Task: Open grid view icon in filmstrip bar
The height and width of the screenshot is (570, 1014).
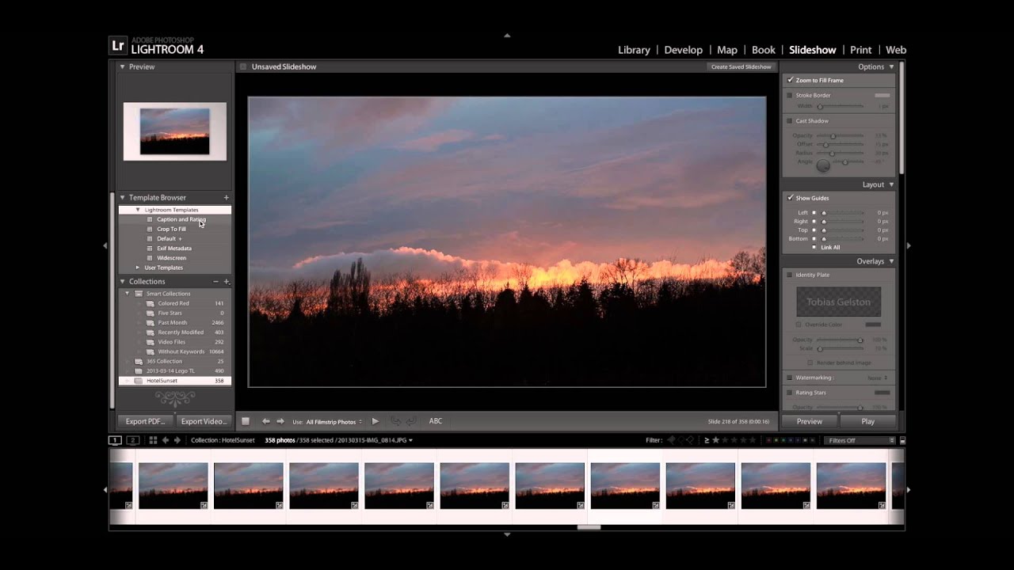Action: pyautogui.click(x=153, y=440)
